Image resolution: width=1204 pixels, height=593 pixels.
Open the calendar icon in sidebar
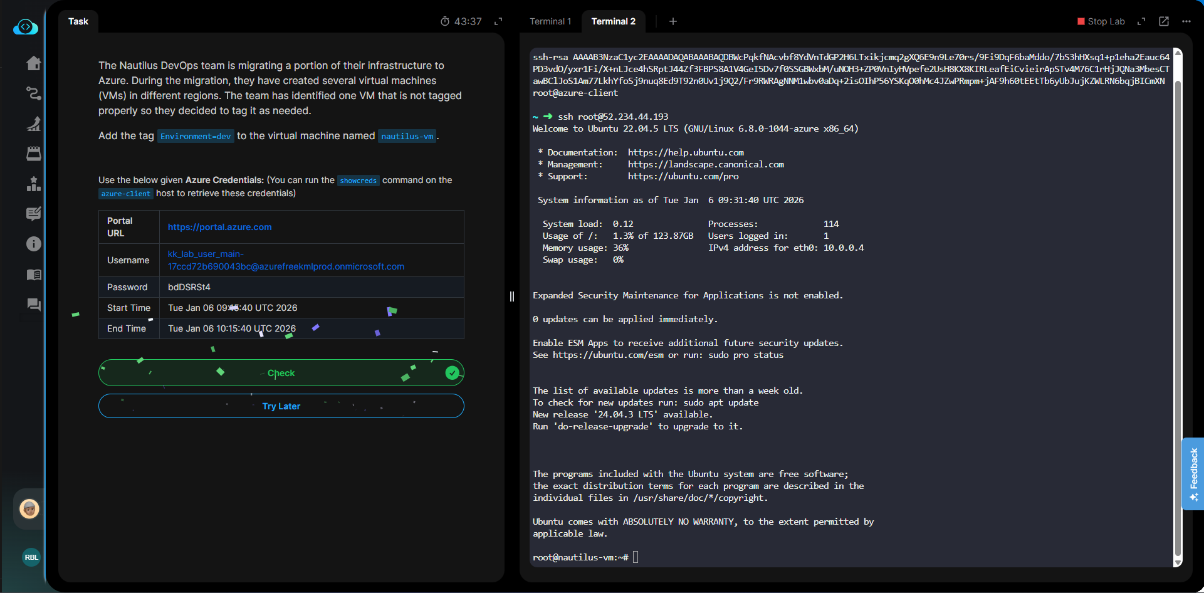(x=34, y=154)
